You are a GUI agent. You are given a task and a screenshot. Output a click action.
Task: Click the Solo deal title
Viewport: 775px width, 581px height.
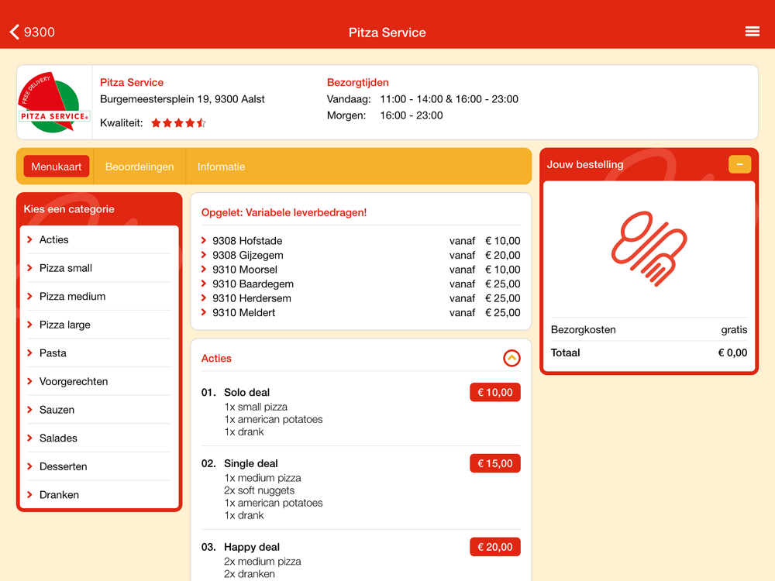tap(246, 392)
